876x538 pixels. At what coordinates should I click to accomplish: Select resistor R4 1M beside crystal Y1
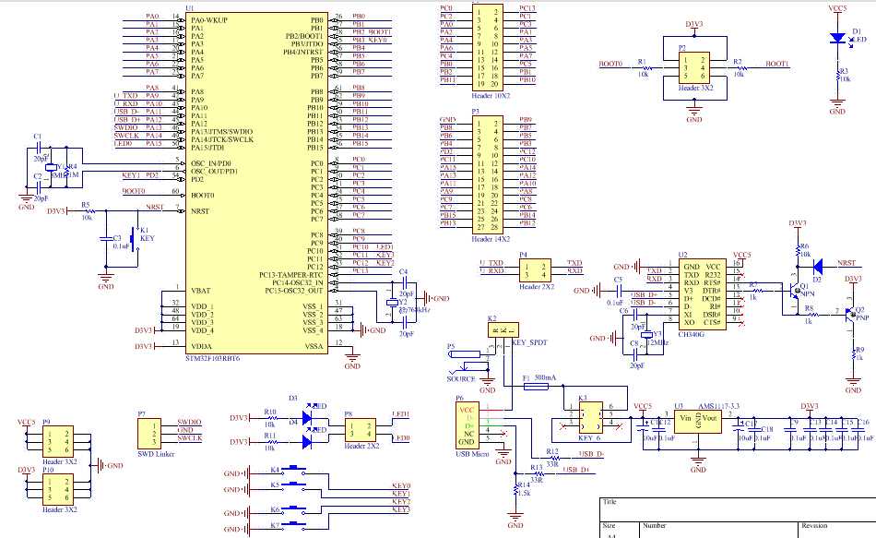67,171
